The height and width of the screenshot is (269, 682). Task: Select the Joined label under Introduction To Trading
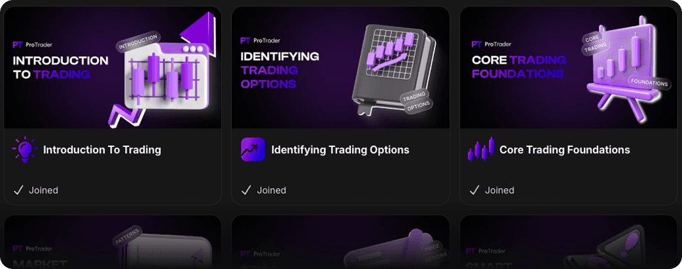43,190
